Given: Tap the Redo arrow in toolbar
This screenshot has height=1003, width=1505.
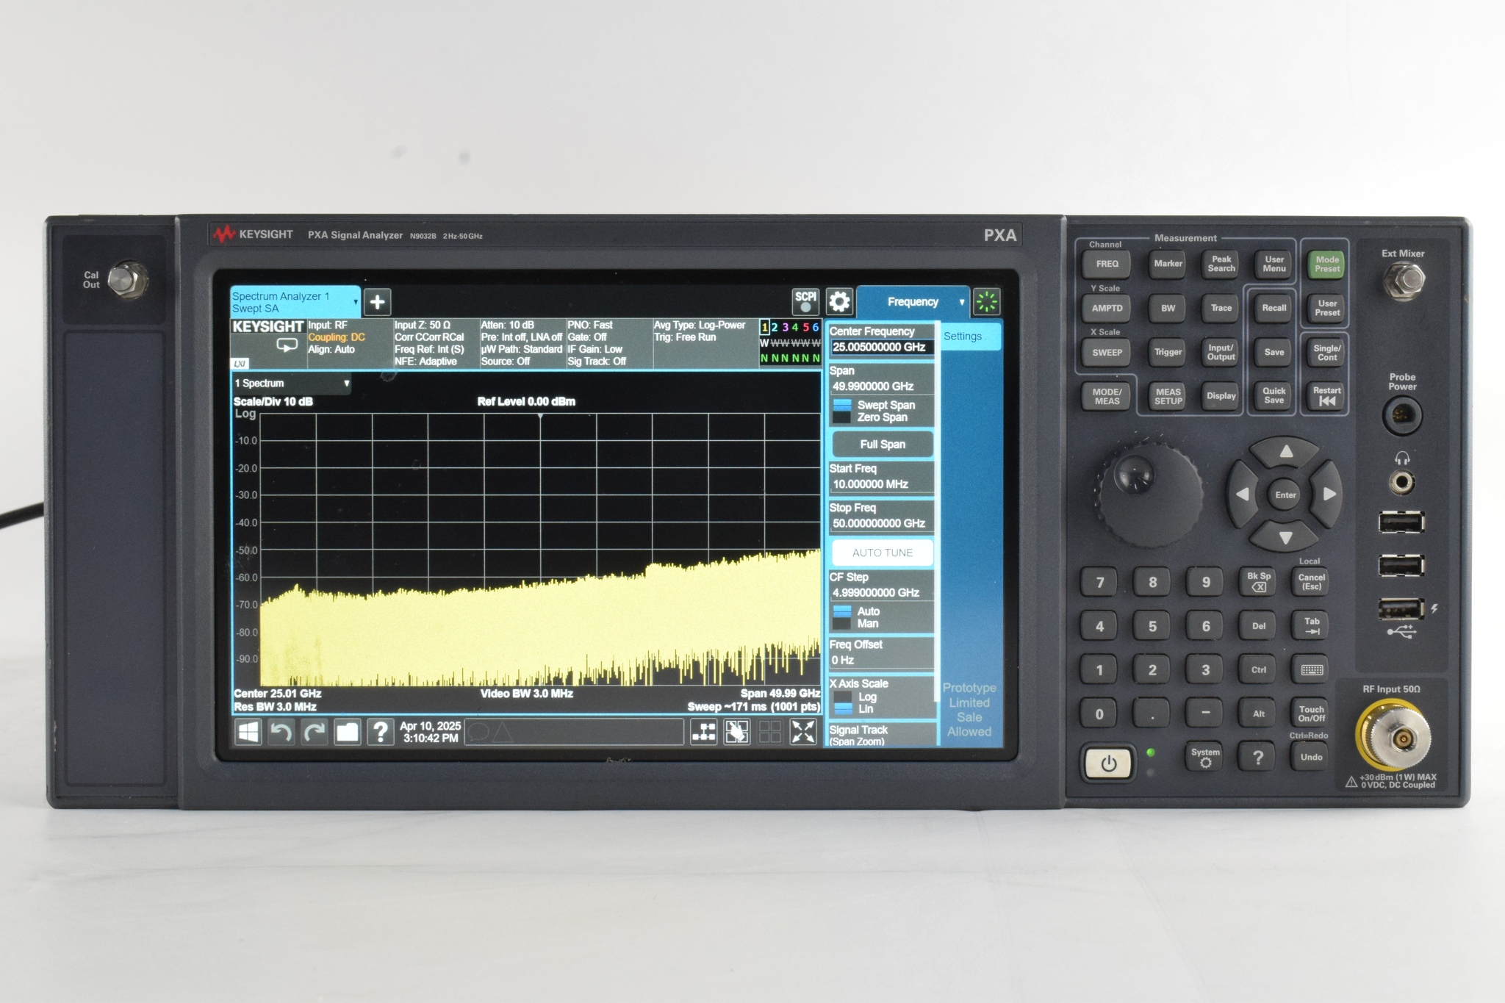Looking at the screenshot, I should point(315,732).
